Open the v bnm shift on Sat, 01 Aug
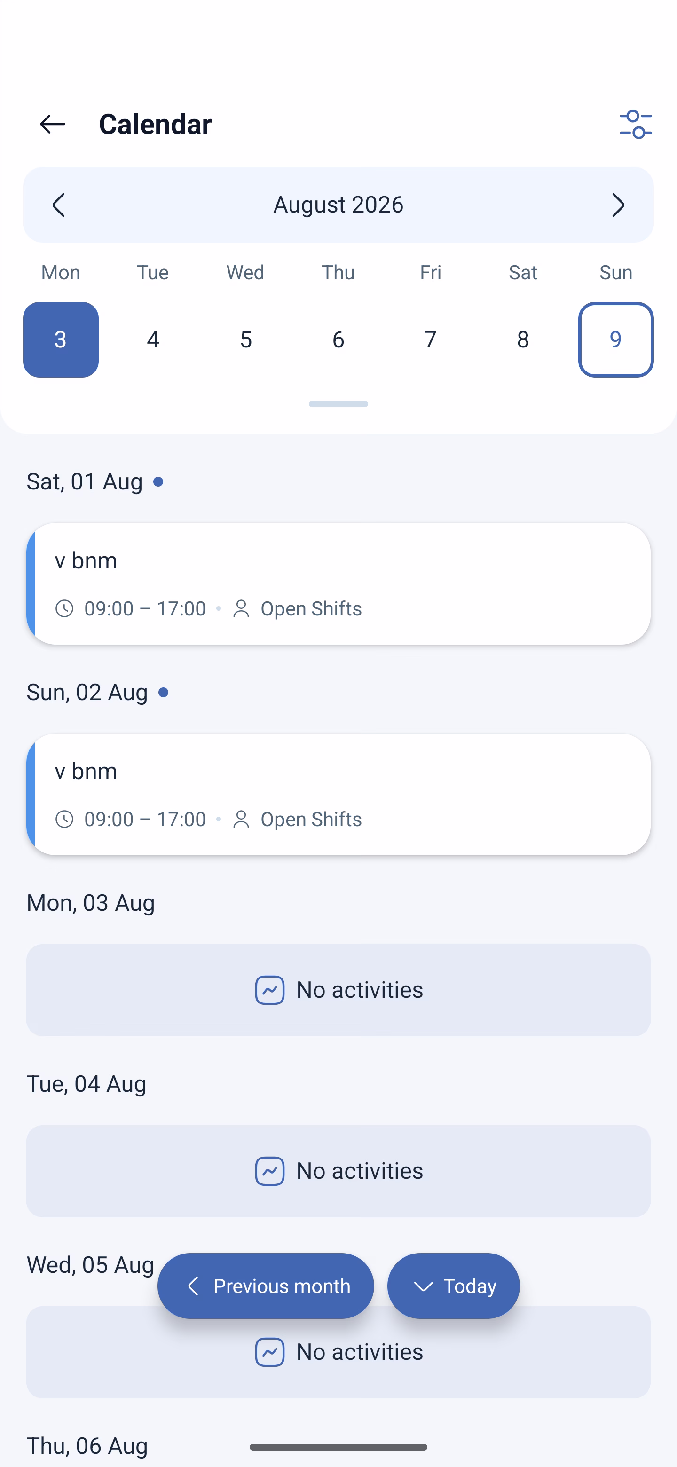Viewport: 677px width, 1467px height. (x=338, y=584)
